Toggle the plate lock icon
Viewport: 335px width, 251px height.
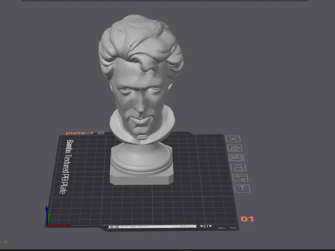click(x=238, y=168)
